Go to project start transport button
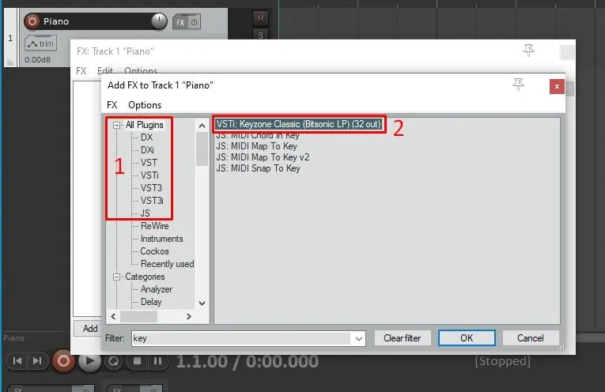The image size is (605, 392). [17, 360]
